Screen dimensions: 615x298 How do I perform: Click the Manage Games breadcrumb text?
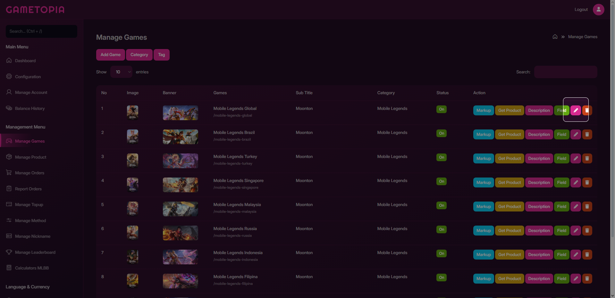(x=583, y=37)
